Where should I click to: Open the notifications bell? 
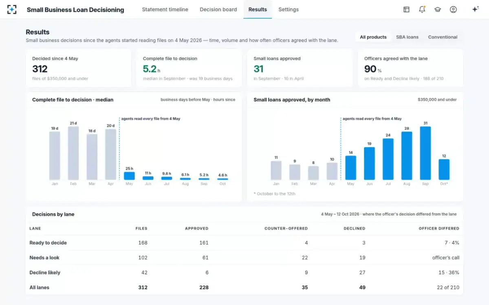pos(422,9)
